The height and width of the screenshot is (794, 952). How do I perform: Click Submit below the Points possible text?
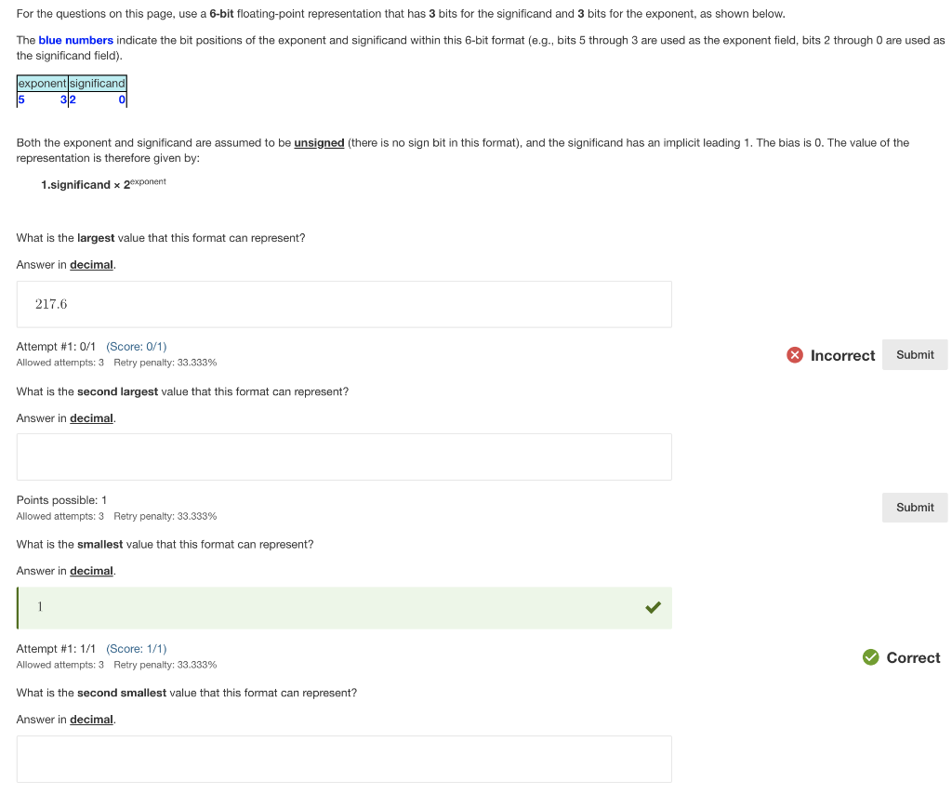pyautogui.click(x=914, y=507)
